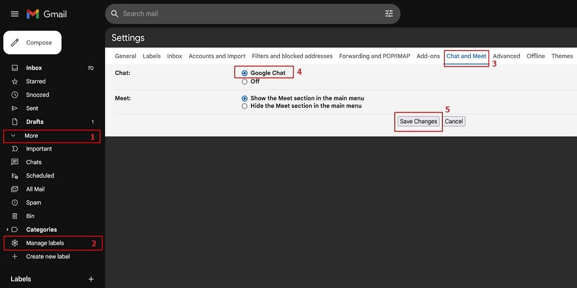Click the search magnifier icon
This screenshot has width=577, height=288.
coord(114,13)
